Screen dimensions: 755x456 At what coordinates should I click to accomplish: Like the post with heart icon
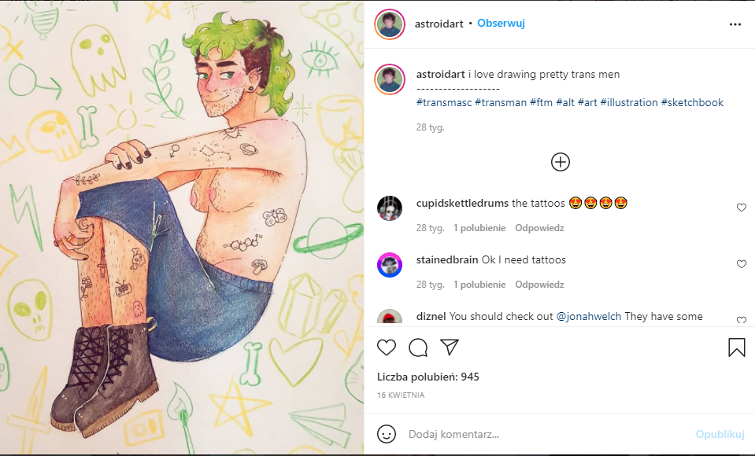point(387,348)
